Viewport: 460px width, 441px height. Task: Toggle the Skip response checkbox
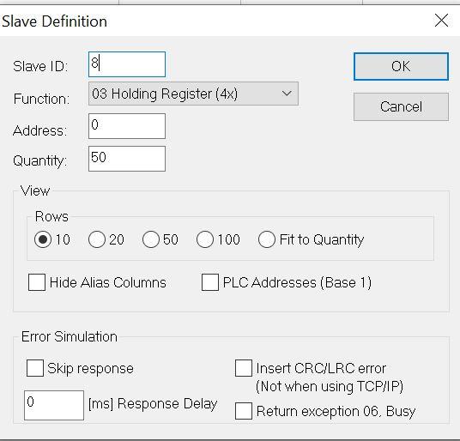[35, 368]
